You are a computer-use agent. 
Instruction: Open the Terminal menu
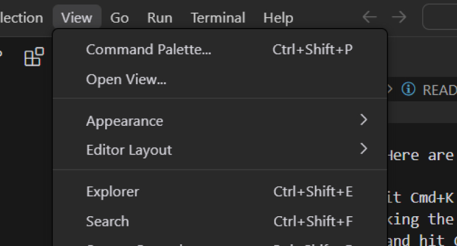point(218,18)
